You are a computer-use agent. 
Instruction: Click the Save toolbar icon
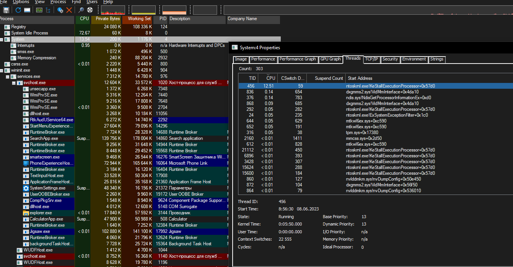pyautogui.click(x=6, y=10)
